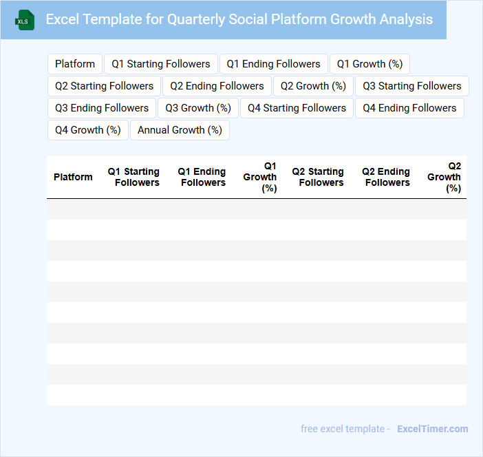
Task: Click the Q3 Growth (%) tag
Action: tap(198, 108)
